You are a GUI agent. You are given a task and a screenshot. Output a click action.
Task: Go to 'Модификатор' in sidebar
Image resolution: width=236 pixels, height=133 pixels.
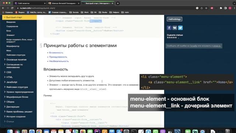(13, 46)
